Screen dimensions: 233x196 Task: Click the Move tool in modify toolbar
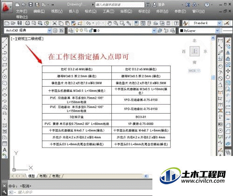pos(228,71)
